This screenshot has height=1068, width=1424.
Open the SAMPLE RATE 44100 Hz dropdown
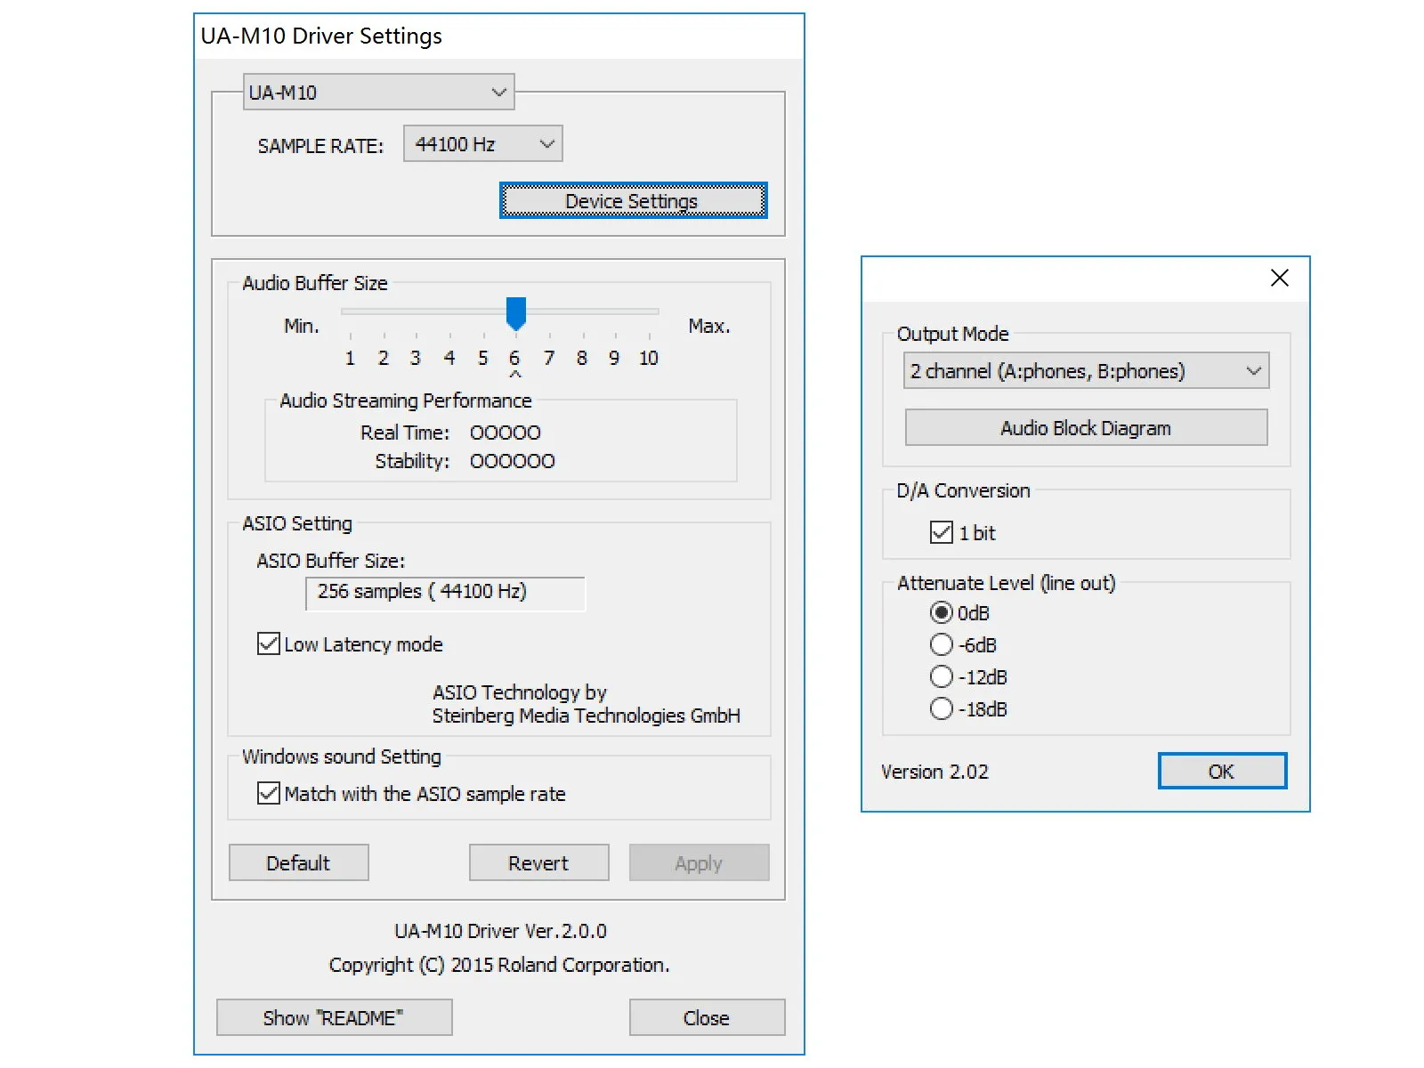point(482,143)
